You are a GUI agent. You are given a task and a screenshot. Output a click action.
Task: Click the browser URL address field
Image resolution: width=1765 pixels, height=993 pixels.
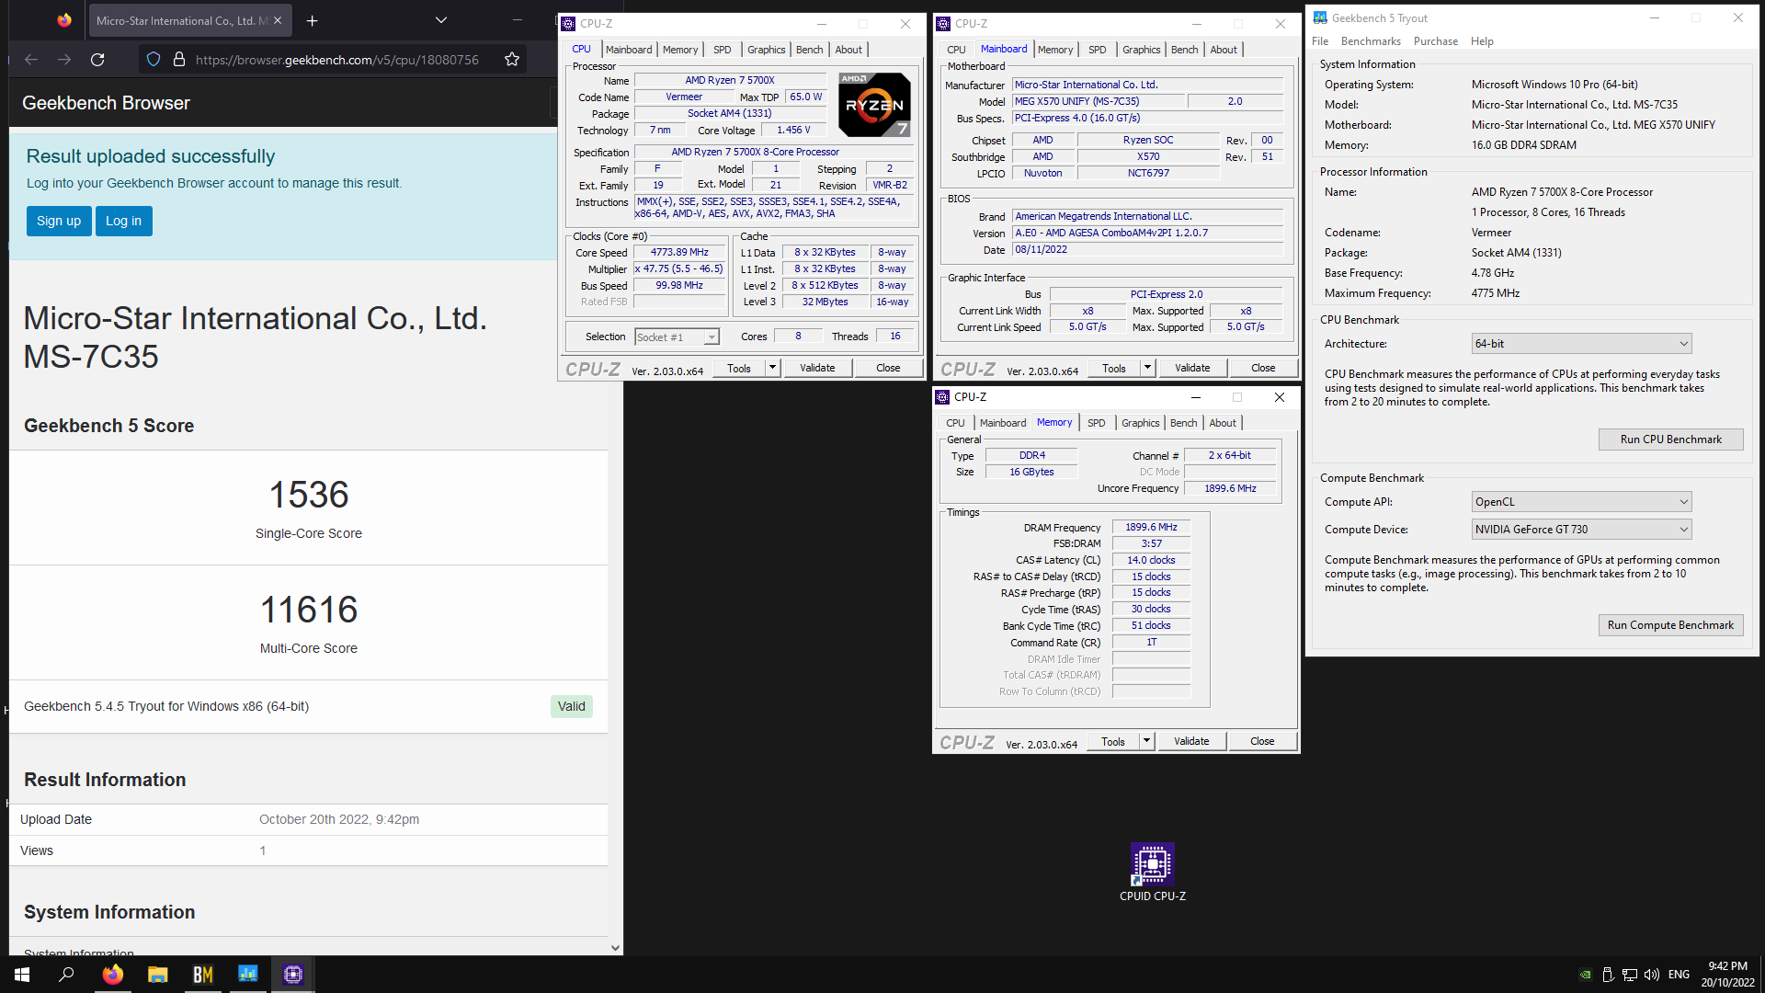pyautogui.click(x=336, y=60)
